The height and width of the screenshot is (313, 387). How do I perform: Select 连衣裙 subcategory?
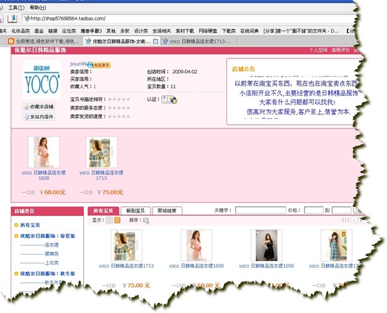pyautogui.click(x=51, y=245)
